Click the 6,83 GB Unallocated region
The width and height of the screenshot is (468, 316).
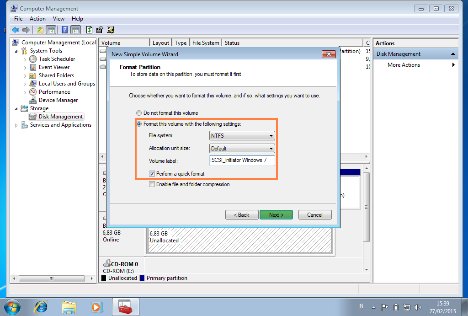coord(240,241)
